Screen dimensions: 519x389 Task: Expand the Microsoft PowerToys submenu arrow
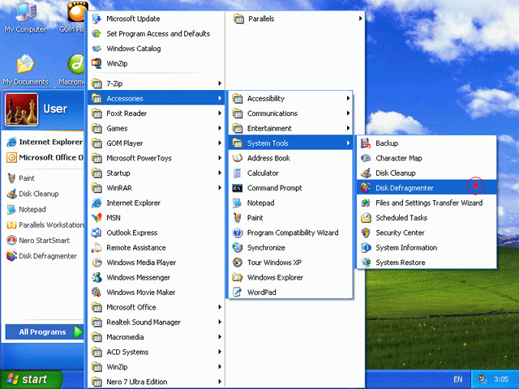click(x=220, y=158)
